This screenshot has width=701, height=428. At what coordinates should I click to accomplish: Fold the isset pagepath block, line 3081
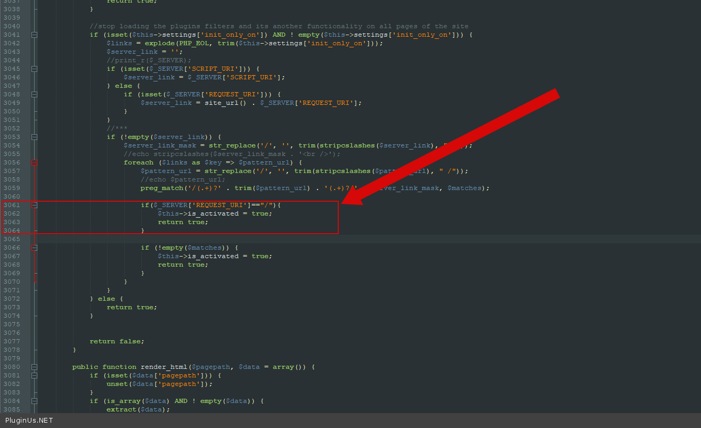click(35, 375)
